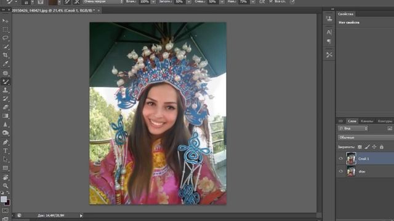Toggle lock image pixels

(367, 147)
